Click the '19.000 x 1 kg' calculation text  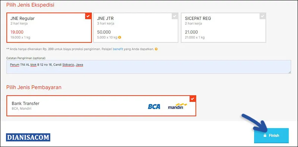coord(20,37)
